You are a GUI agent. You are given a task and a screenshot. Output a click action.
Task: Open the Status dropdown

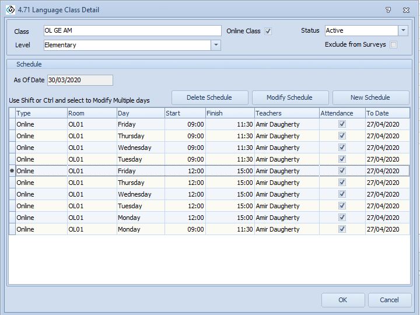coord(403,31)
